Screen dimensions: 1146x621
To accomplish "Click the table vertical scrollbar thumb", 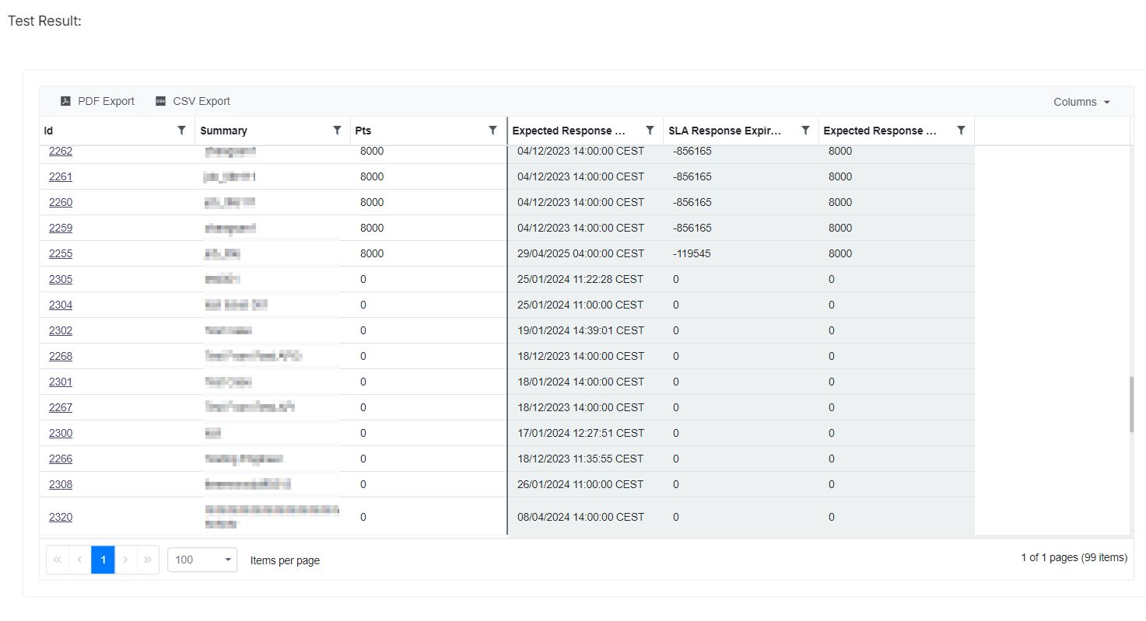I will click(1131, 404).
